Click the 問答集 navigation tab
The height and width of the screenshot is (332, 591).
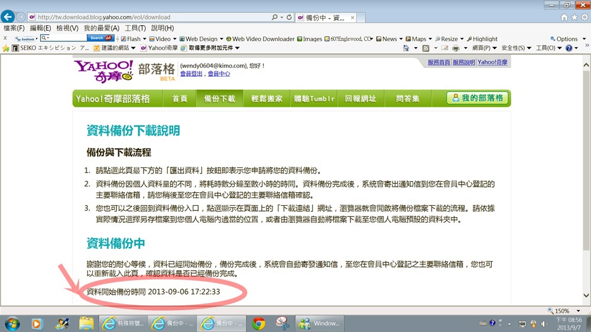point(407,98)
